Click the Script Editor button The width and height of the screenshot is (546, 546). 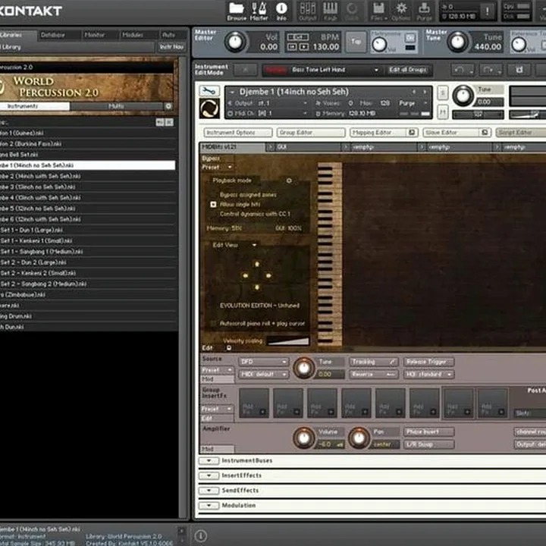point(521,132)
